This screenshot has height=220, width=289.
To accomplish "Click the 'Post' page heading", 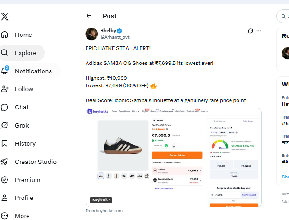I will (110, 16).
